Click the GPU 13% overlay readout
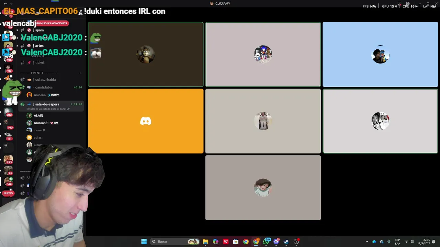440x247 pixels. [x=389, y=7]
